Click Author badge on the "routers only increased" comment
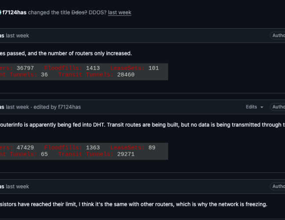 278,36
